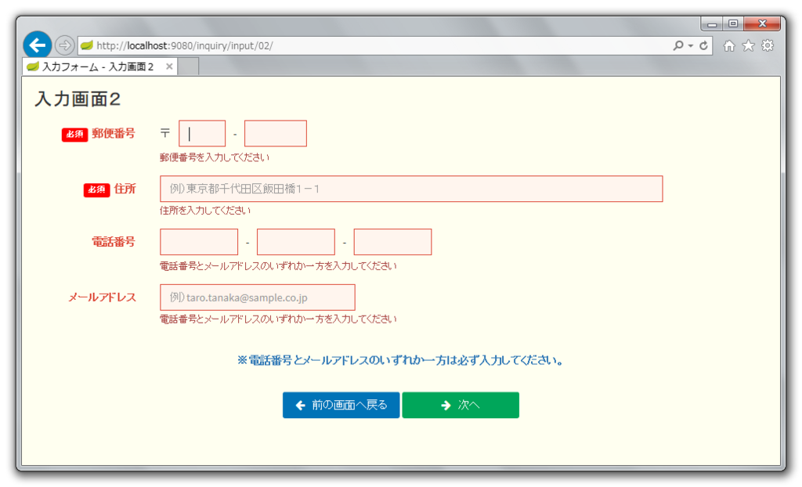
Task: Click the メールアドレス email input field
Action: click(258, 298)
